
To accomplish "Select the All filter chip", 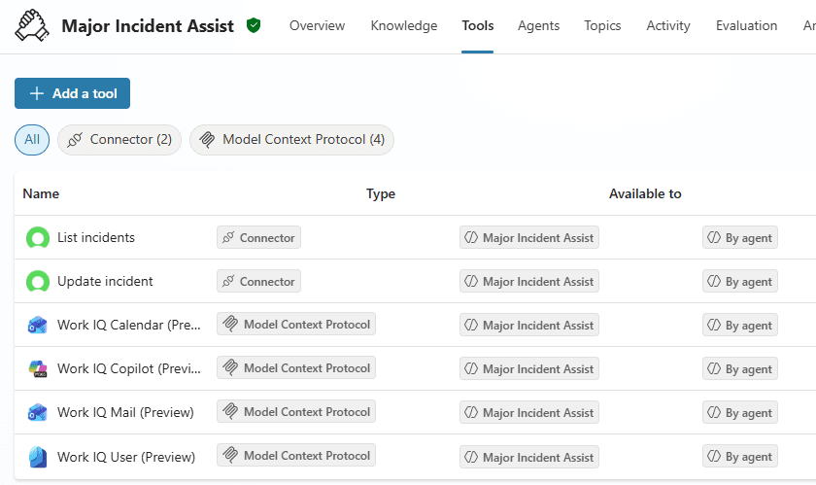I will (x=32, y=140).
